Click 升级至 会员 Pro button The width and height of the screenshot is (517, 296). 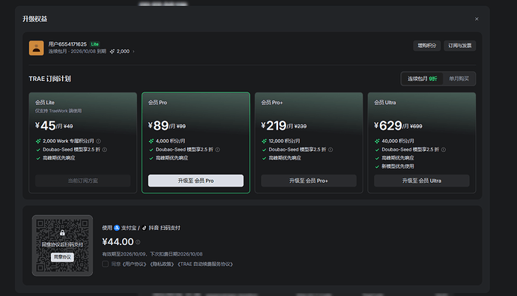click(x=196, y=181)
